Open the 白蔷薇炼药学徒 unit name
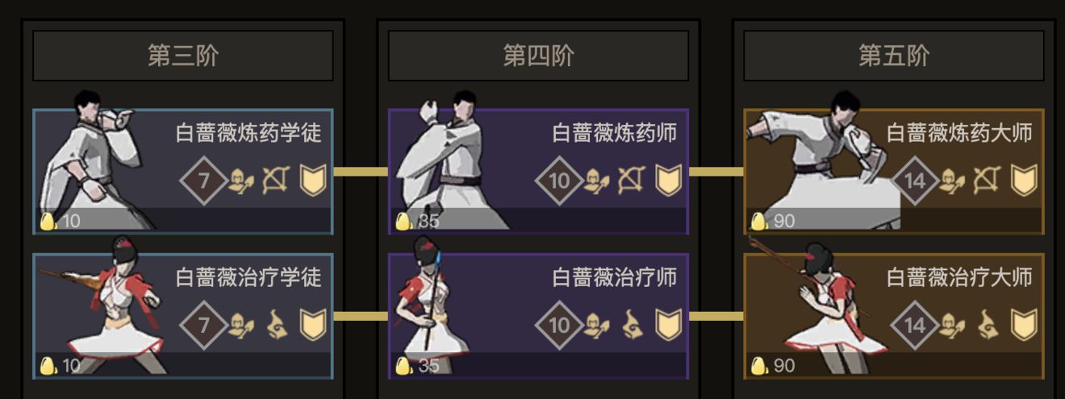 (x=248, y=133)
